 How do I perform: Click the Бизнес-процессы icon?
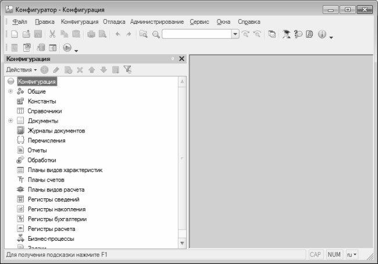(x=20, y=239)
